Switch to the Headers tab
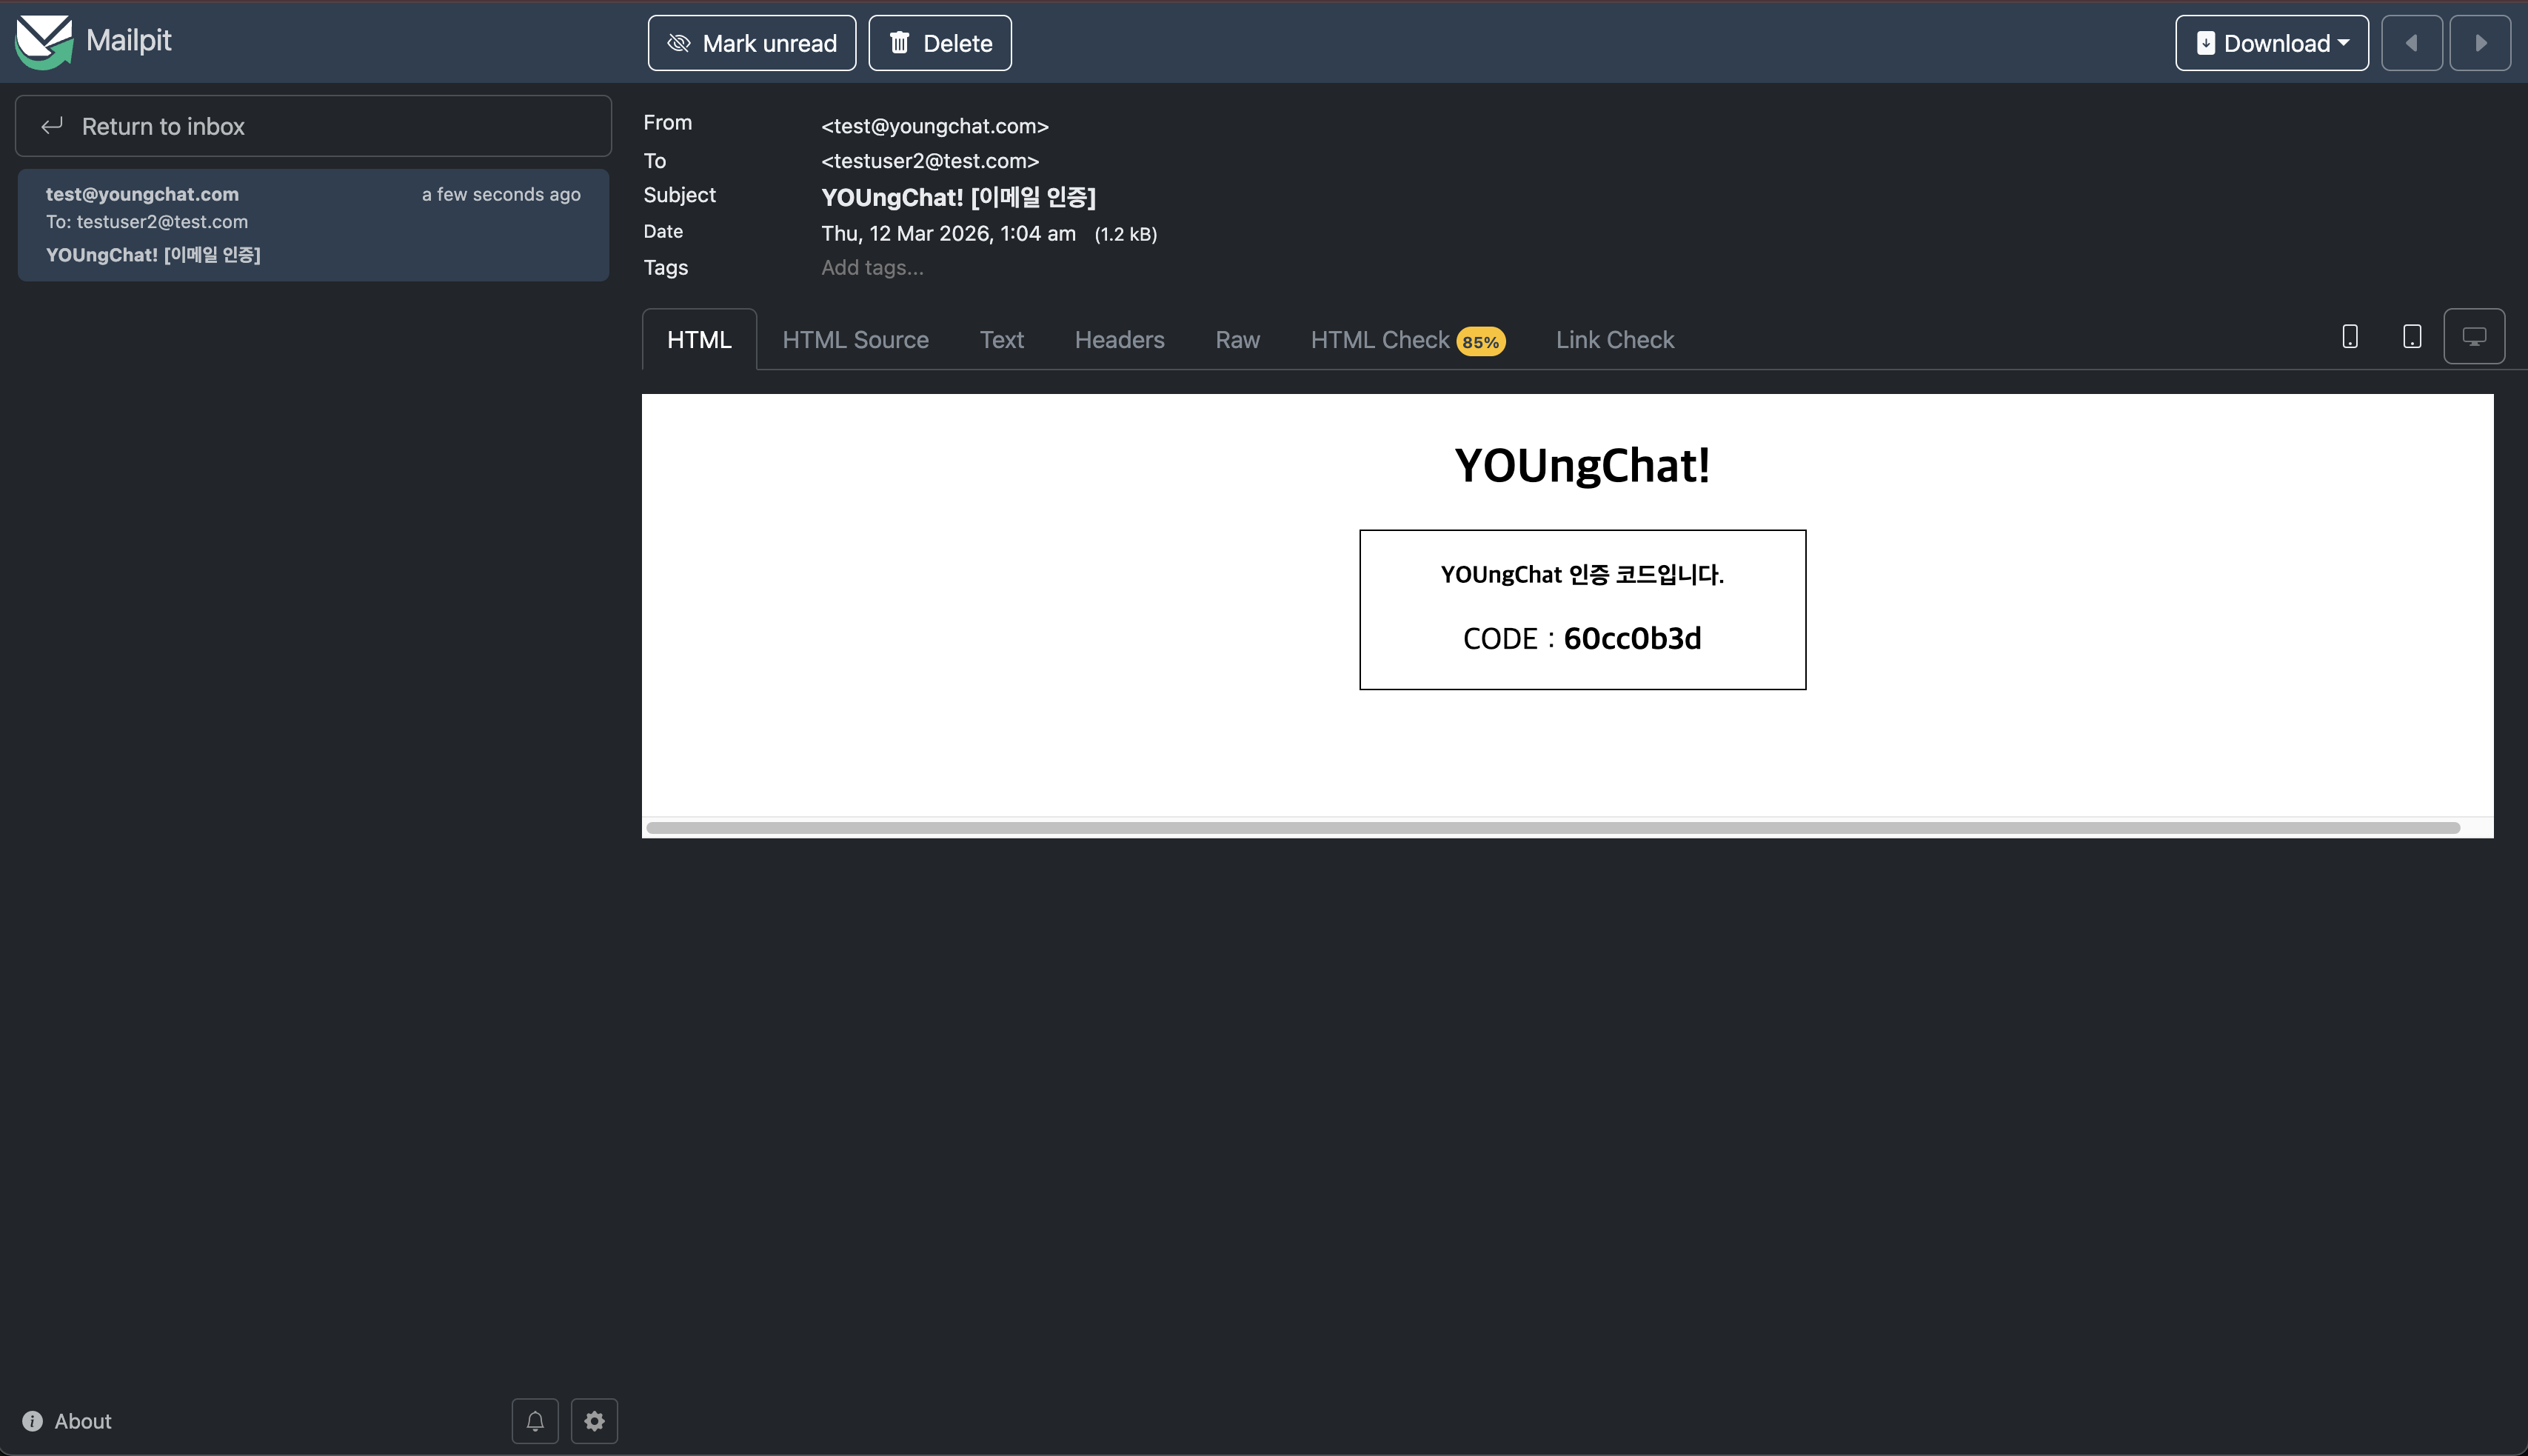 (x=1120, y=340)
